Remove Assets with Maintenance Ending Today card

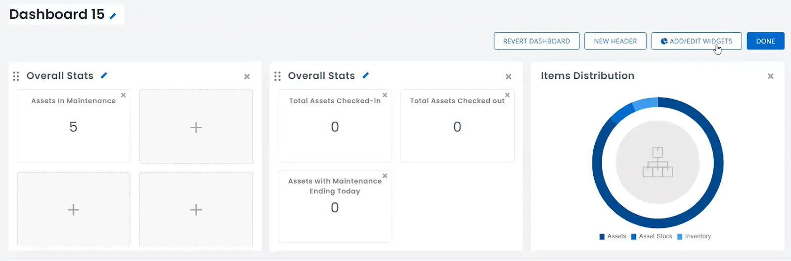(x=385, y=176)
